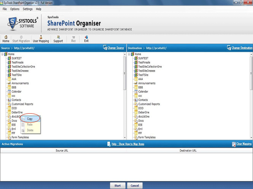Click the Clear Mapping icon
This screenshot has width=253, height=189.
tap(234, 144)
